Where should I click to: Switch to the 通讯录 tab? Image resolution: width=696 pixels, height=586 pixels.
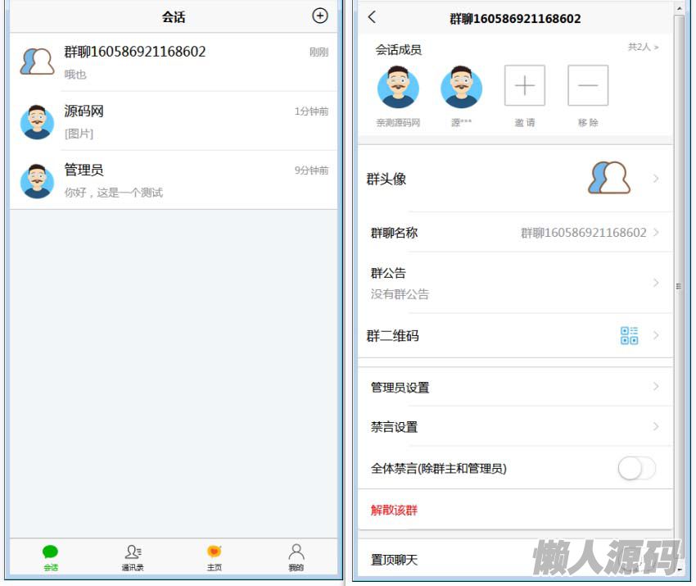133,558
